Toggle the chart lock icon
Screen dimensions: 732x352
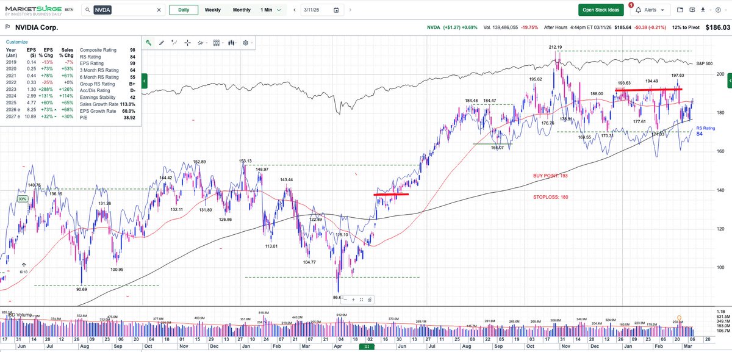(369, 300)
